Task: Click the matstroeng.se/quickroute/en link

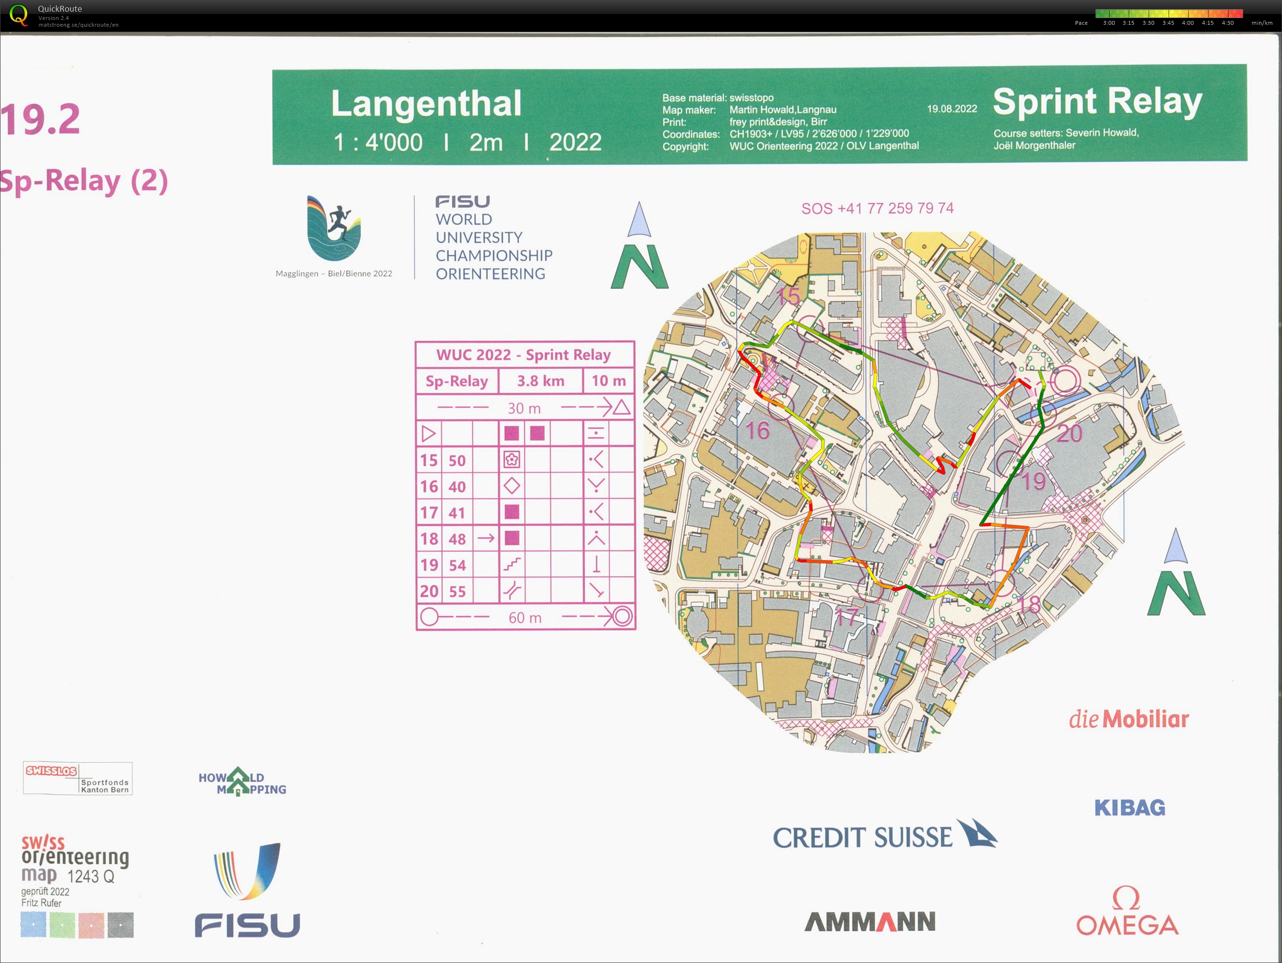Action: [x=78, y=25]
